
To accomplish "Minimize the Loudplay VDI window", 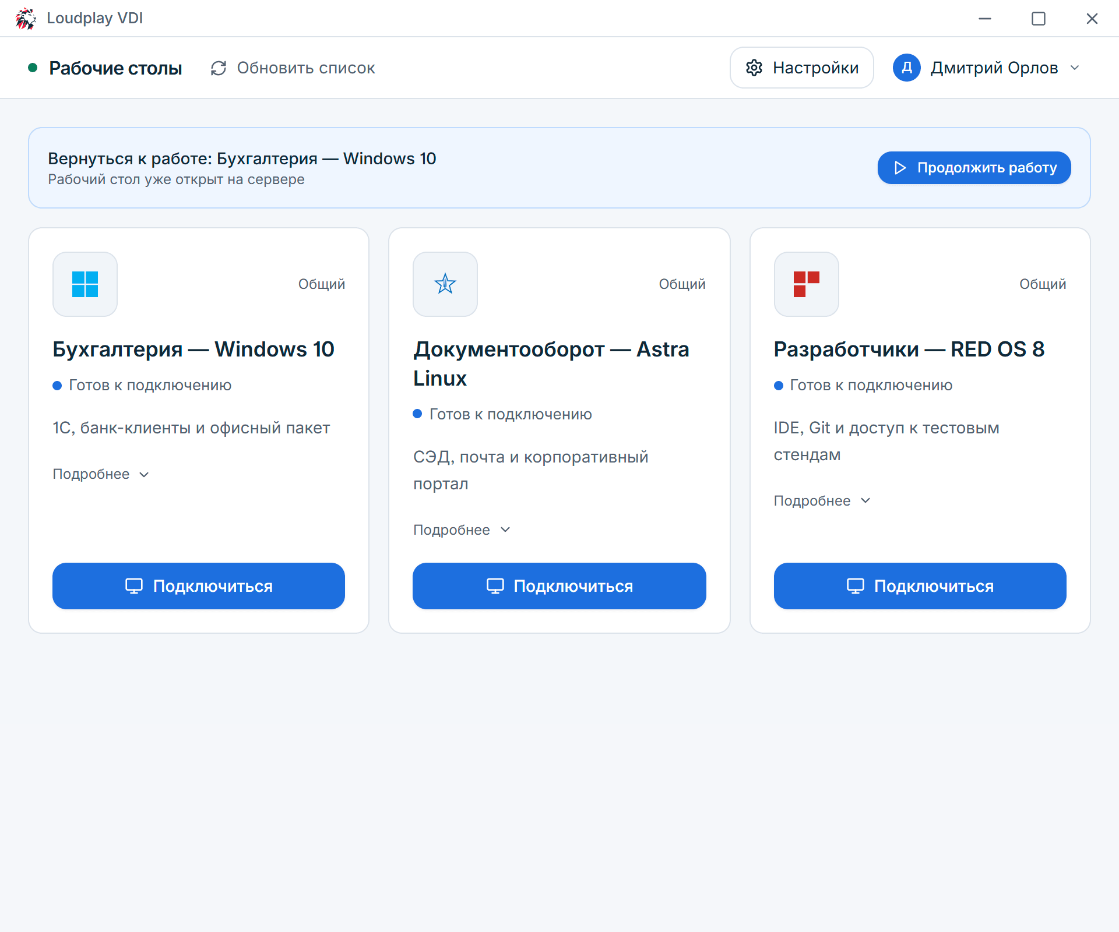I will [x=985, y=19].
